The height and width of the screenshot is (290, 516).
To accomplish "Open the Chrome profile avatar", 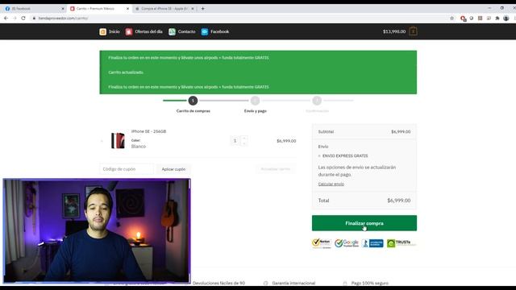I will 506,18.
